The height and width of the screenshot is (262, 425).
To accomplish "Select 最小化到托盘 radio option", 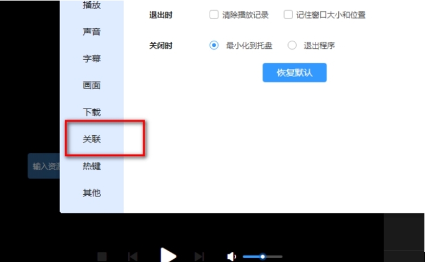I will [x=214, y=45].
